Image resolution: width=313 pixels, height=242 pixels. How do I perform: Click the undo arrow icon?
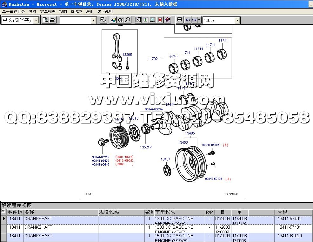click(188, 20)
